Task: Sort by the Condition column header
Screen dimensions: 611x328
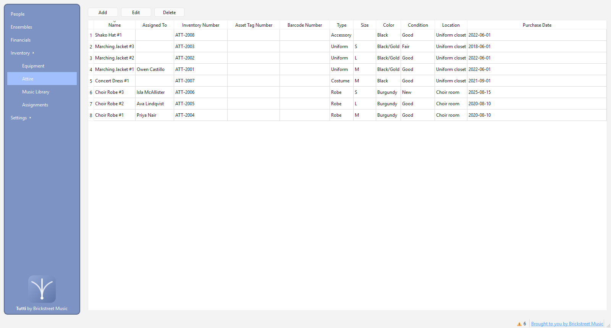Action: pos(418,25)
